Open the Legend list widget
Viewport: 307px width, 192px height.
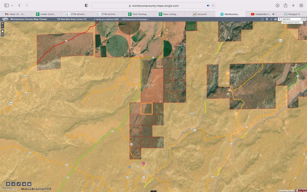pos(263,19)
